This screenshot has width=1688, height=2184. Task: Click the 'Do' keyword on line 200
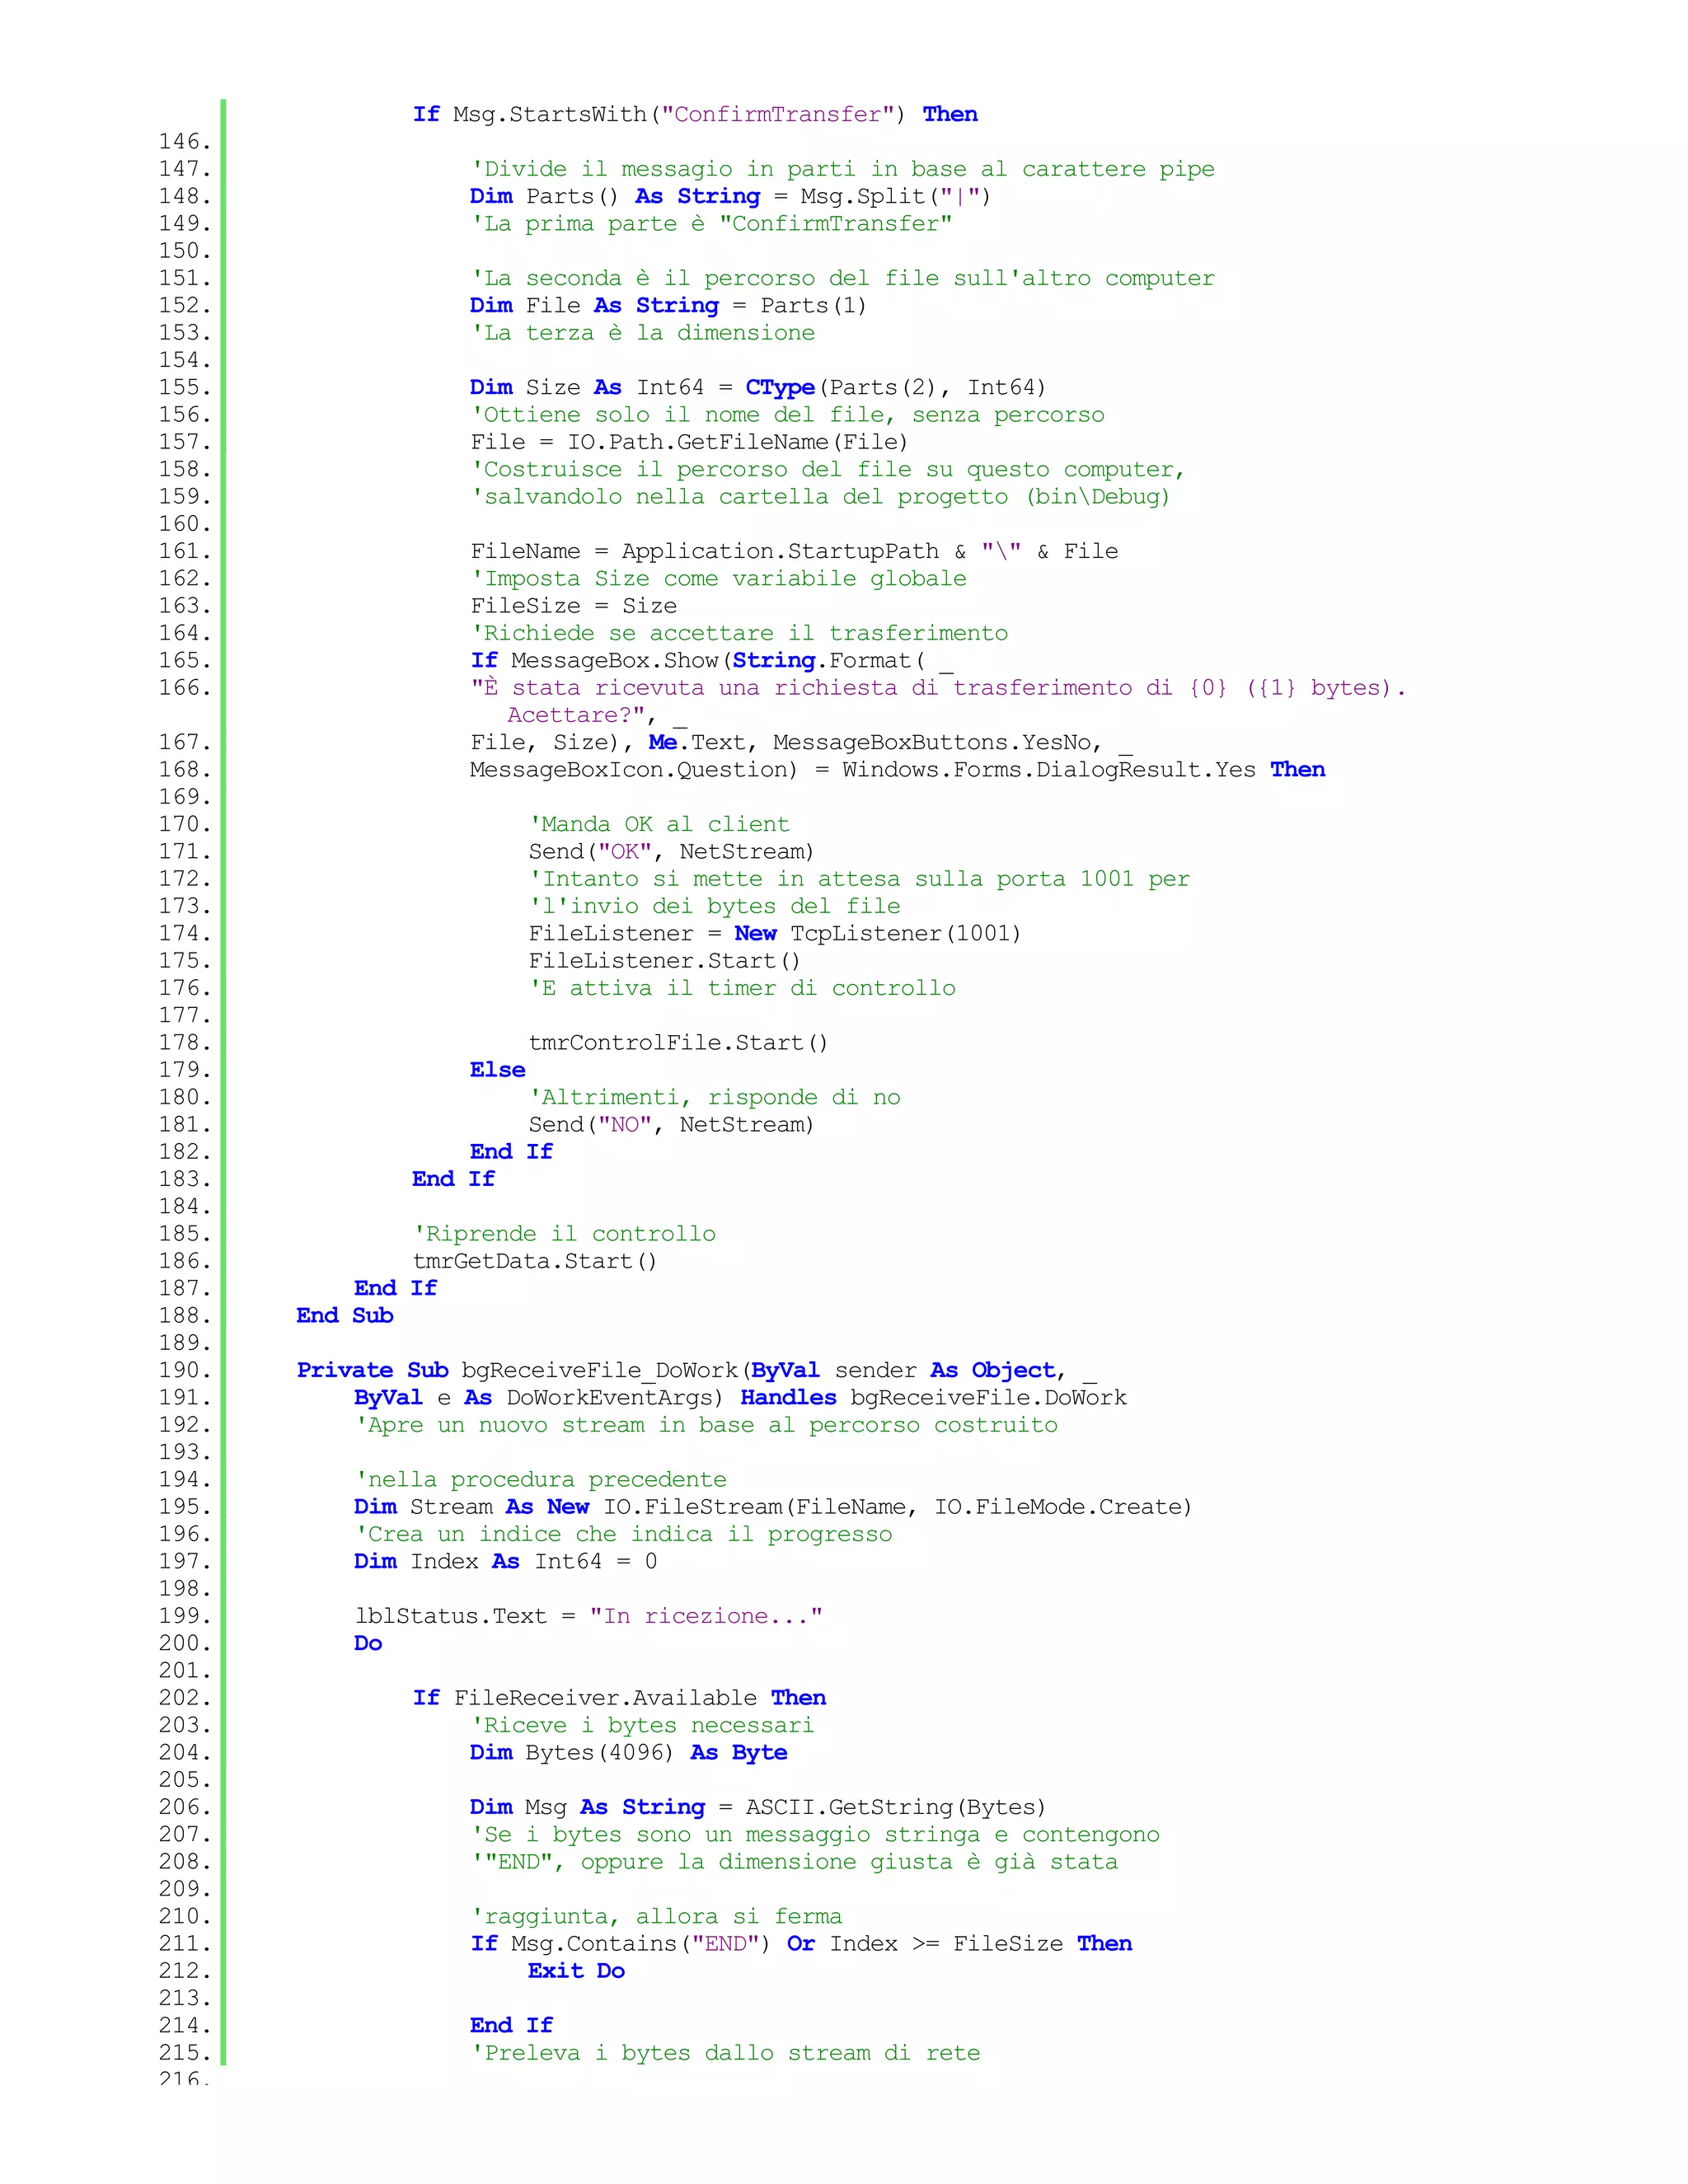pos(368,1644)
